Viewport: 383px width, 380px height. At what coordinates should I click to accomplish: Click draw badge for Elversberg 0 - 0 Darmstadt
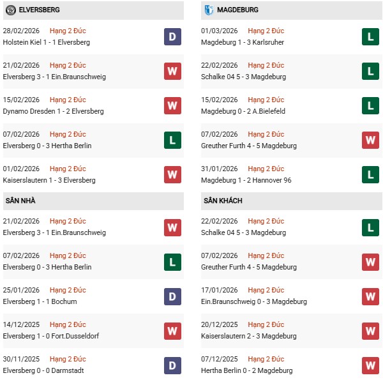[172, 365]
